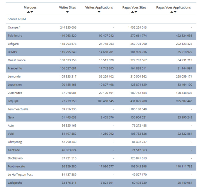Sort Pages Vues Sites descending arrow

coord(136,12)
